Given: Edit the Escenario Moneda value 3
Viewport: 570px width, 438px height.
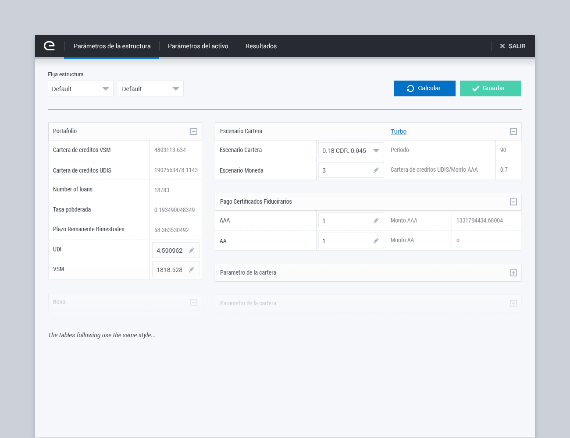Looking at the screenshot, I should click(351, 170).
